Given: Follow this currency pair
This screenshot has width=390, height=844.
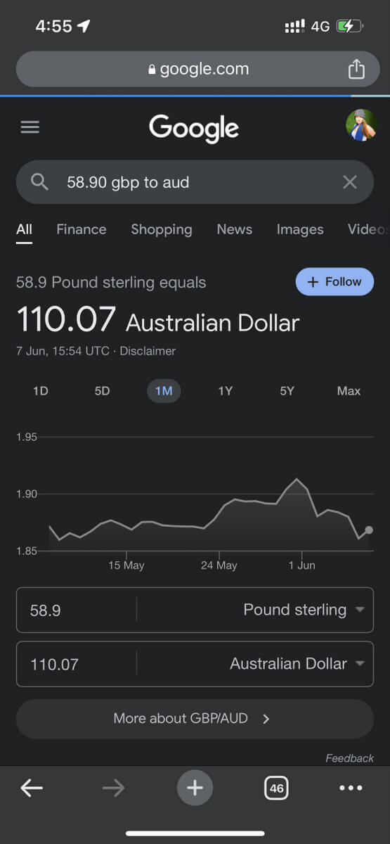Looking at the screenshot, I should tap(334, 281).
